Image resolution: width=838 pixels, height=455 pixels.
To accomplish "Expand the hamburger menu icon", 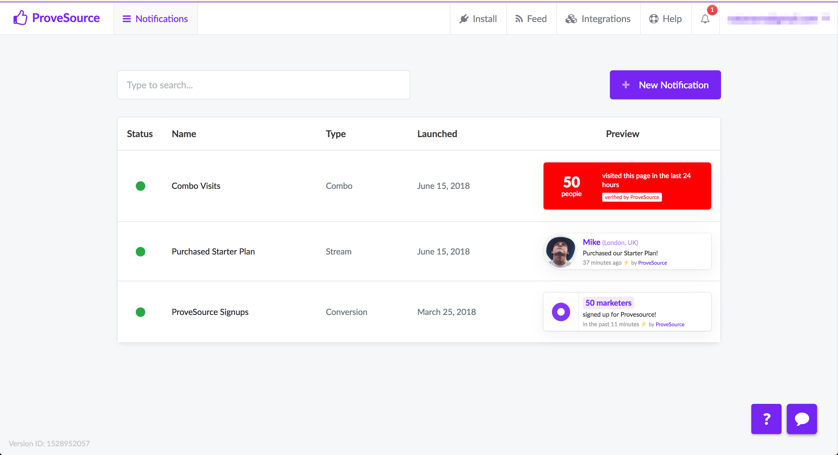I will coord(126,18).
